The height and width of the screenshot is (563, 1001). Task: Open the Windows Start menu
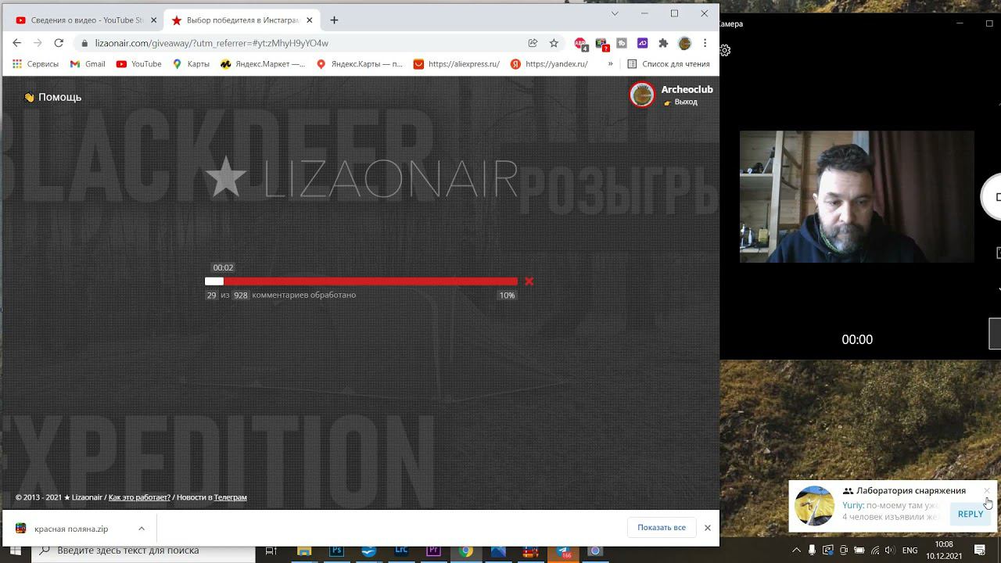click(15, 550)
